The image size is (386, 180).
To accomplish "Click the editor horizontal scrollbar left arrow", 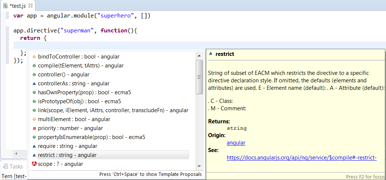I will [x=16, y=154].
